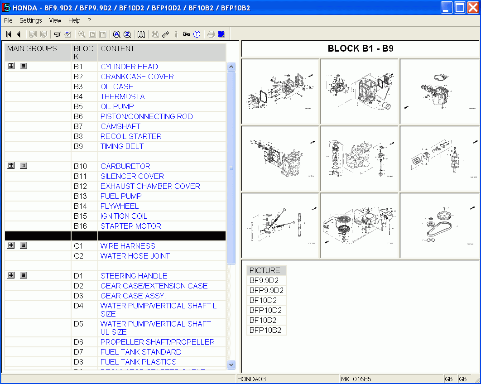Click the large grid icon in the B10 row
Viewport: 481px width, 384px height.
[x=11, y=166]
